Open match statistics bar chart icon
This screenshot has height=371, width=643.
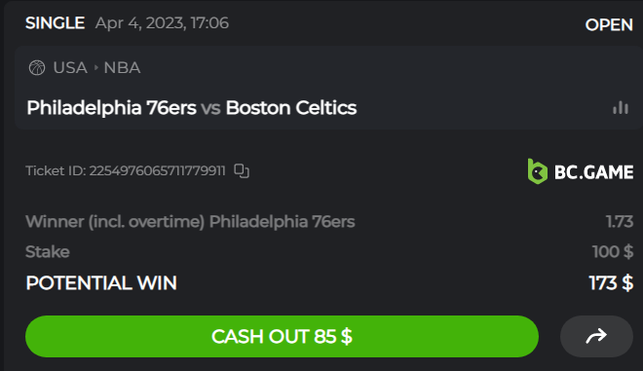pos(621,108)
